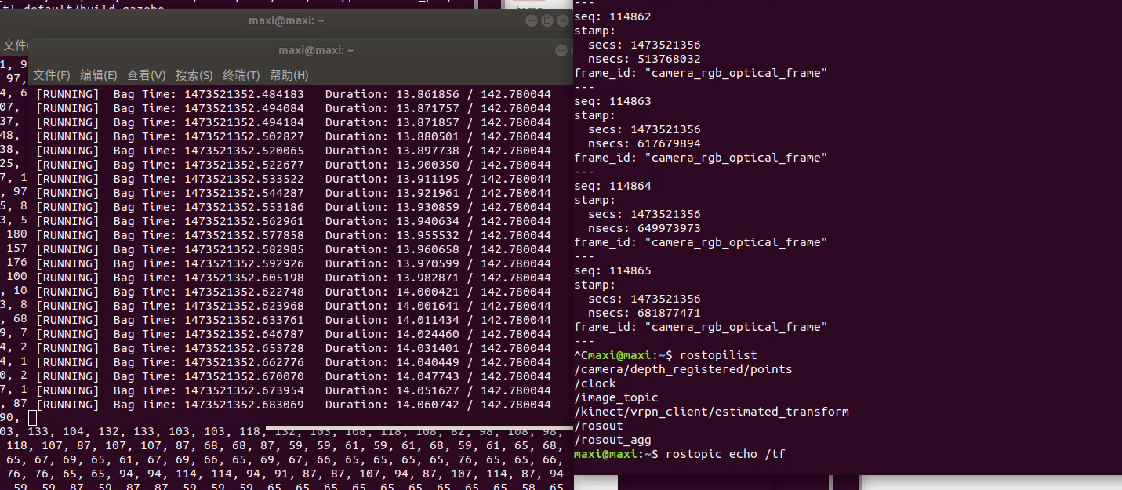Click Bag Time 1473521352.662776 row
The width and height of the screenshot is (1122, 490).
click(x=294, y=362)
